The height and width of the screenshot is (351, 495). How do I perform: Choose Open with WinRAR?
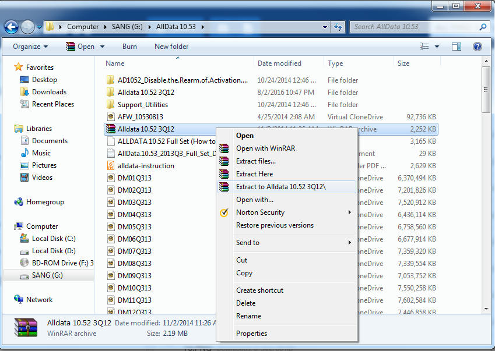tap(265, 148)
